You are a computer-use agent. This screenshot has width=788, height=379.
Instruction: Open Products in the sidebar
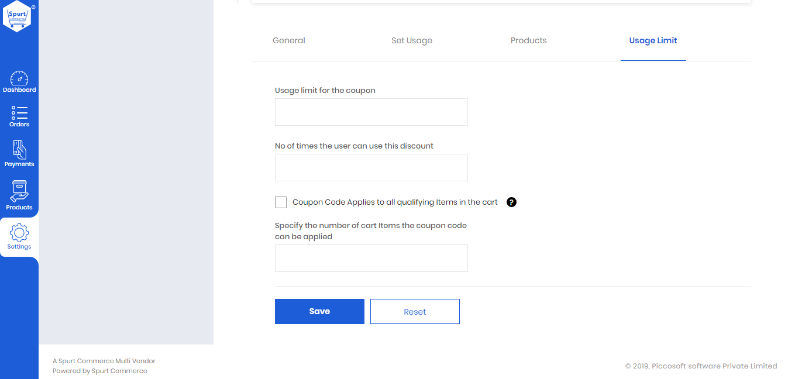tap(19, 195)
